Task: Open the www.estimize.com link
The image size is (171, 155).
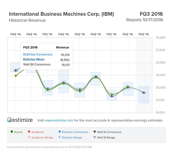Action: click(59, 120)
